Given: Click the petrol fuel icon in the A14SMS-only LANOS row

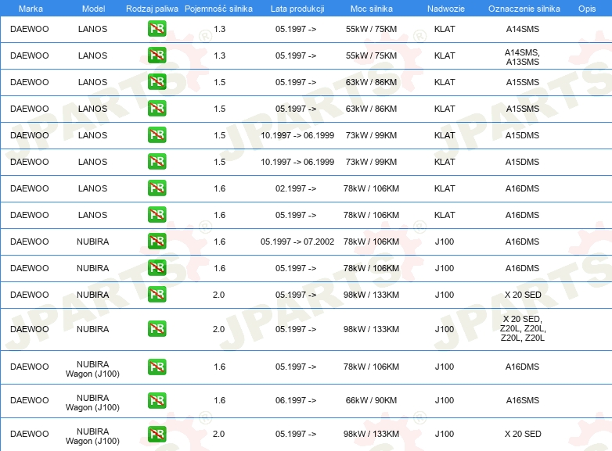Looking at the screenshot, I should click(157, 29).
